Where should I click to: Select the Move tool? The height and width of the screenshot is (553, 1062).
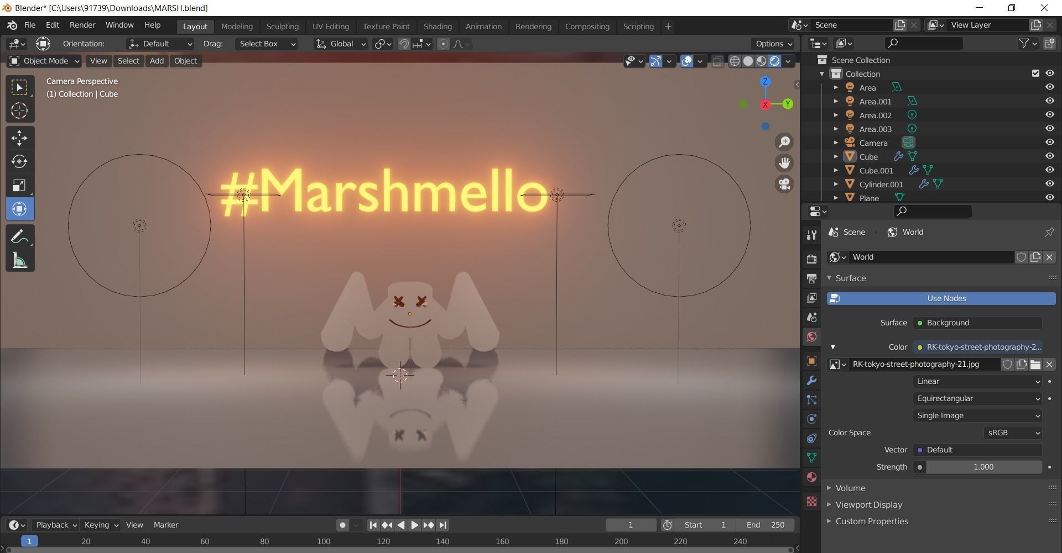[x=20, y=138]
